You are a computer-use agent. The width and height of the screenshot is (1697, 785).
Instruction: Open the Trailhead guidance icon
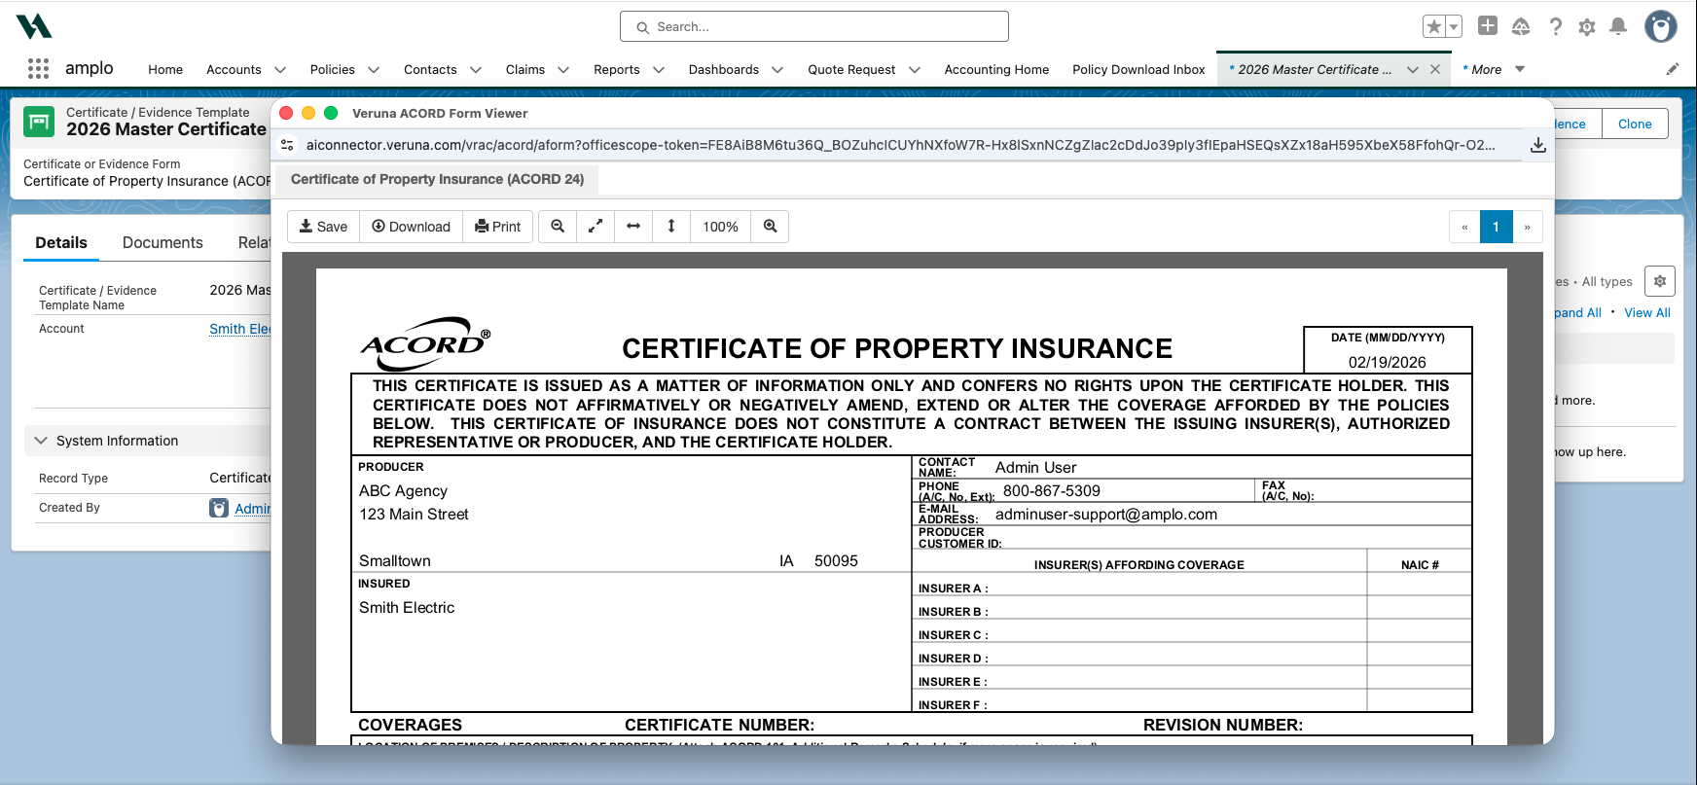click(x=1521, y=26)
